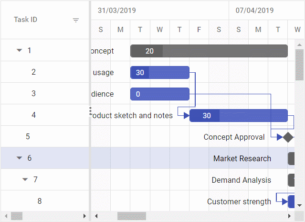The height and width of the screenshot is (222, 305).
Task: Click the gray parent taskbar showing 20
Action: click(x=209, y=51)
